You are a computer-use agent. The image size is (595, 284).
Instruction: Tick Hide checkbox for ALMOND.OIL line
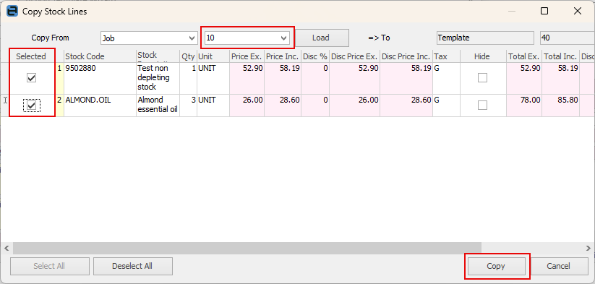coord(482,105)
